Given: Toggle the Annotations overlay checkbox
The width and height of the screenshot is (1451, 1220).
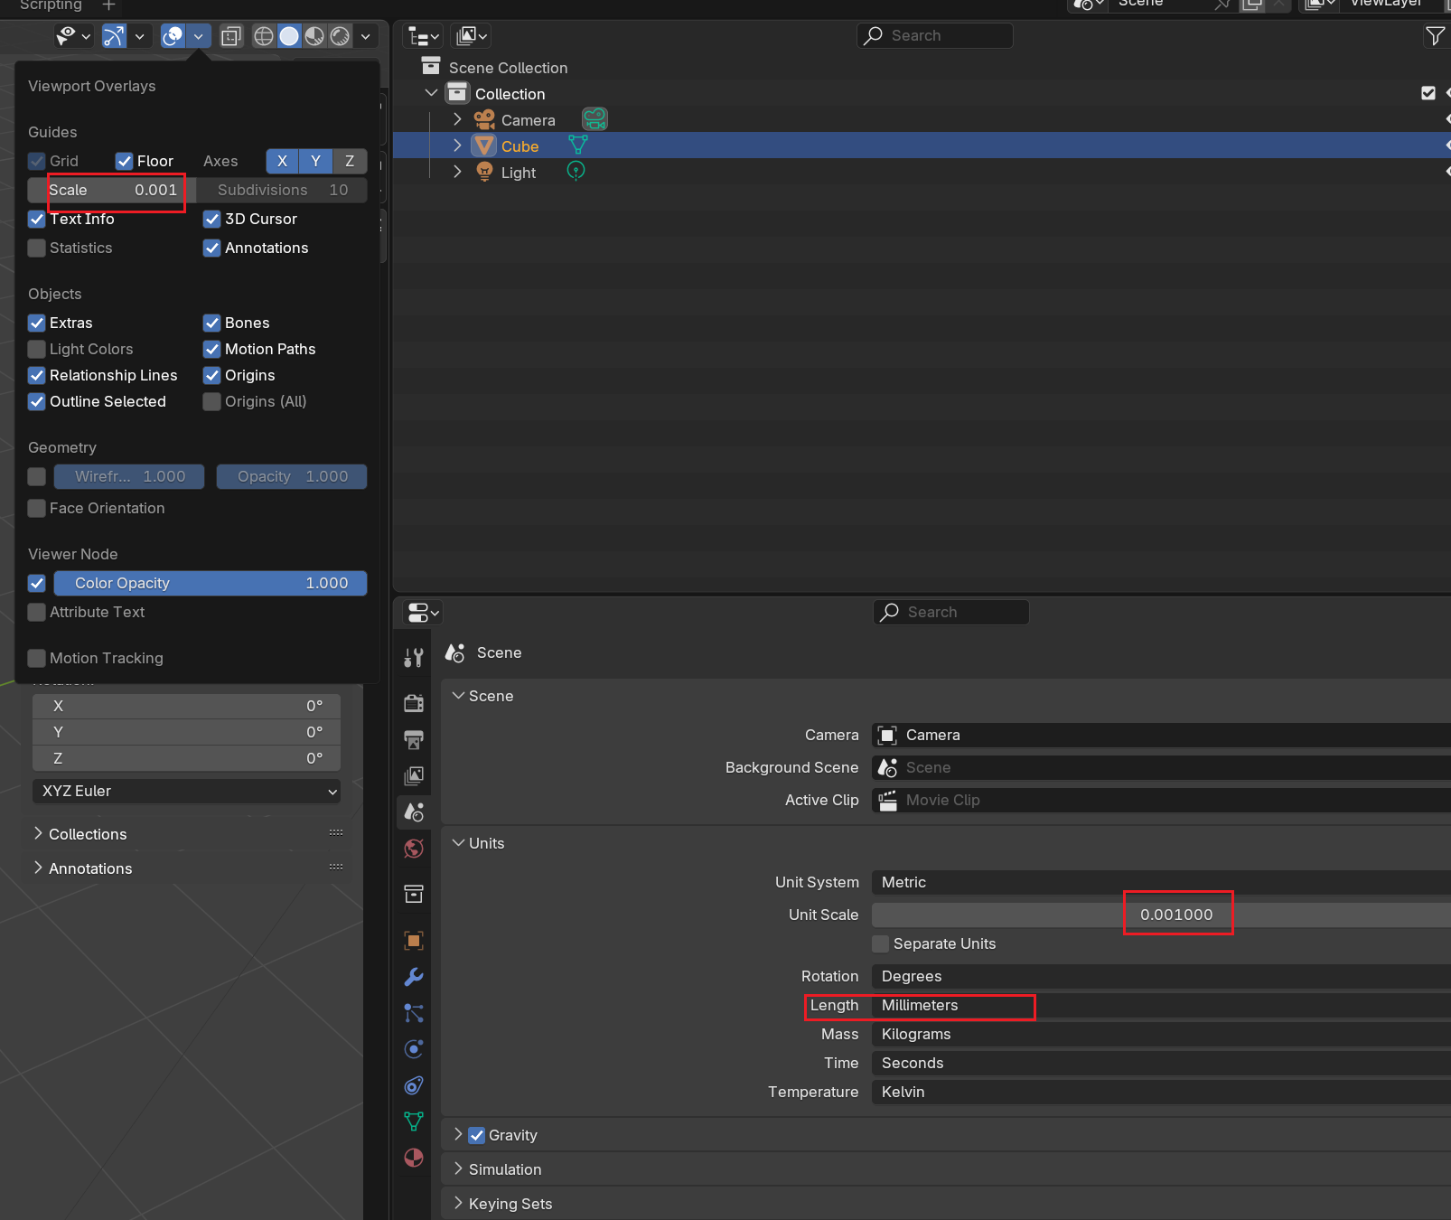Looking at the screenshot, I should [212, 248].
